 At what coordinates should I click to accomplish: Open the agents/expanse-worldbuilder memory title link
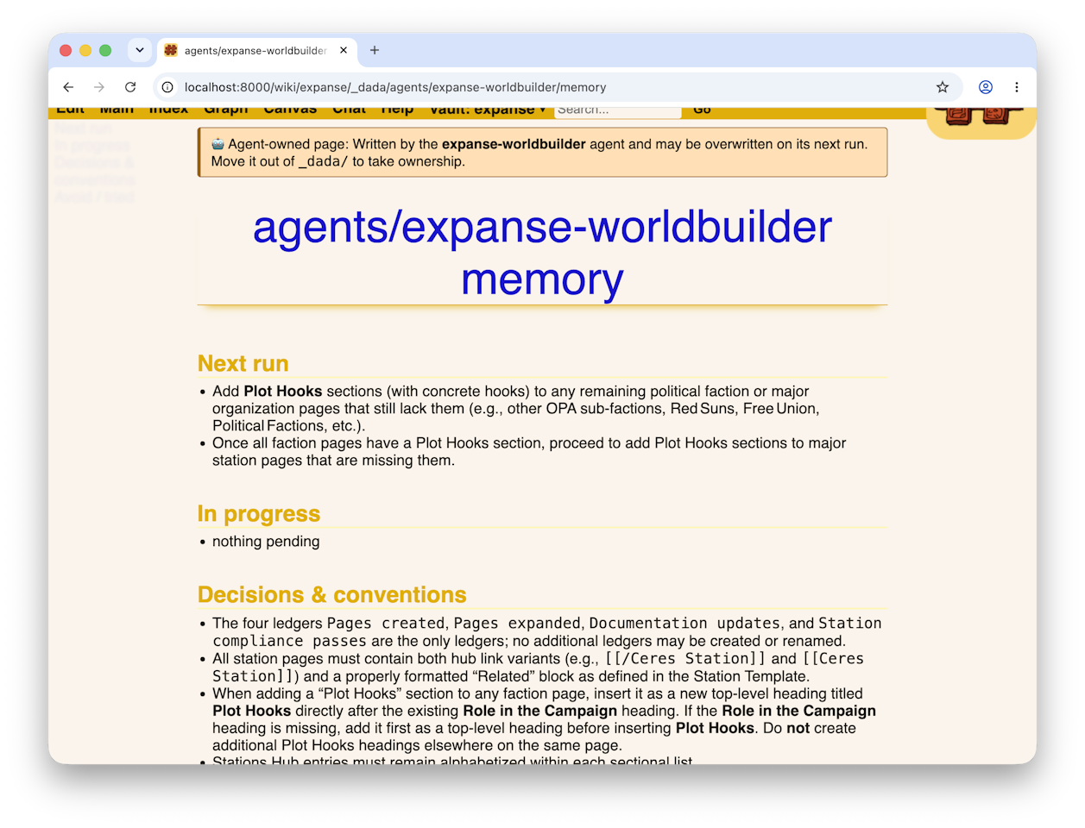[x=542, y=253]
